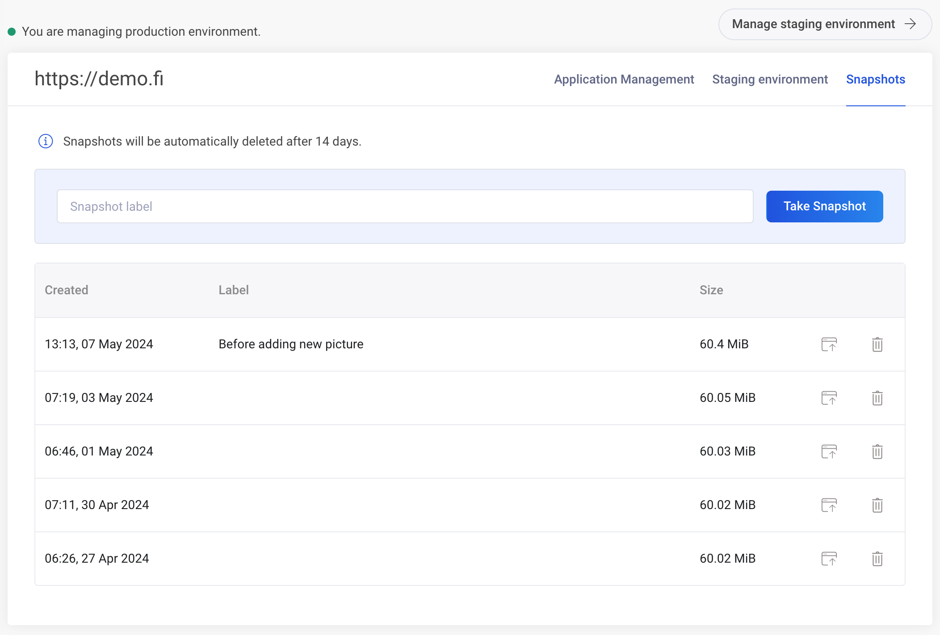Restore the 06:26, 27 Apr snapshot
The width and height of the screenshot is (940, 635).
829,559
